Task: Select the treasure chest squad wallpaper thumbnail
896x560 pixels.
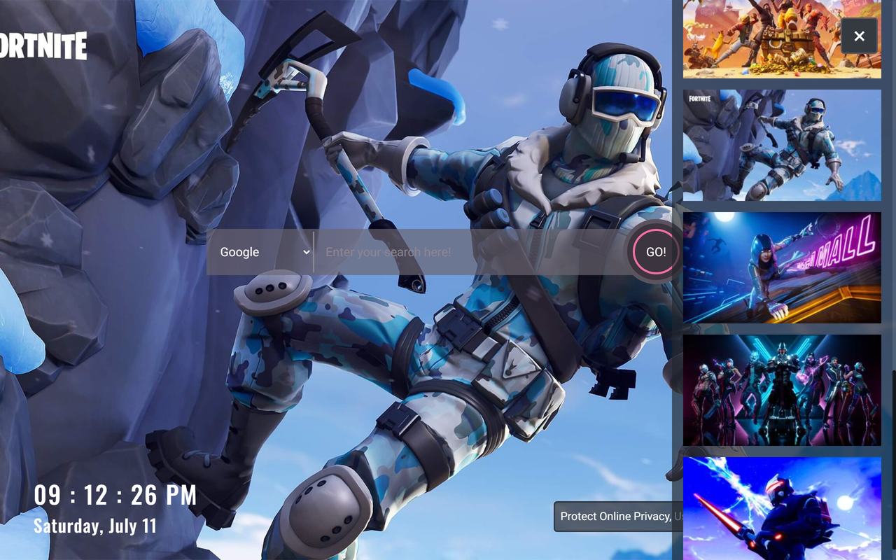Action: pyautogui.click(x=782, y=38)
